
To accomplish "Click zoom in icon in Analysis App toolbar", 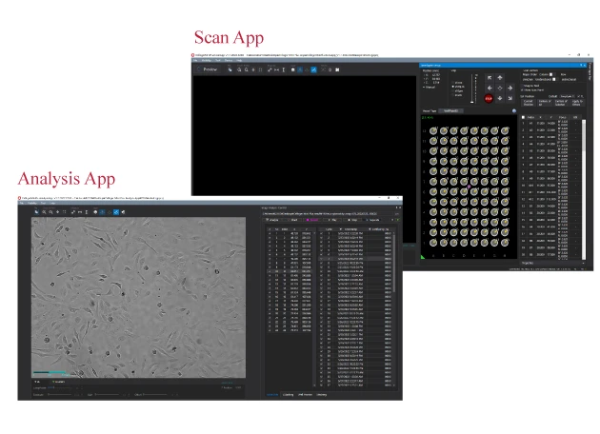I will click(44, 212).
